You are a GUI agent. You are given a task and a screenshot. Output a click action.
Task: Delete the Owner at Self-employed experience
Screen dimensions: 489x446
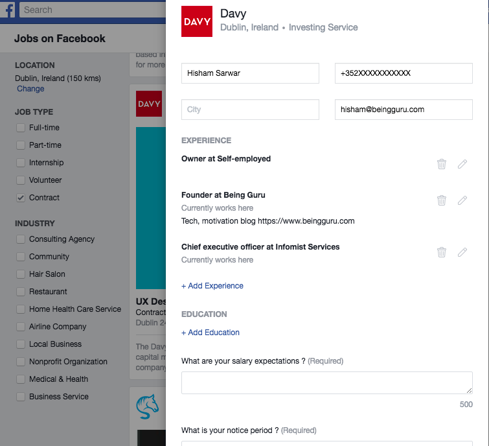point(442,164)
